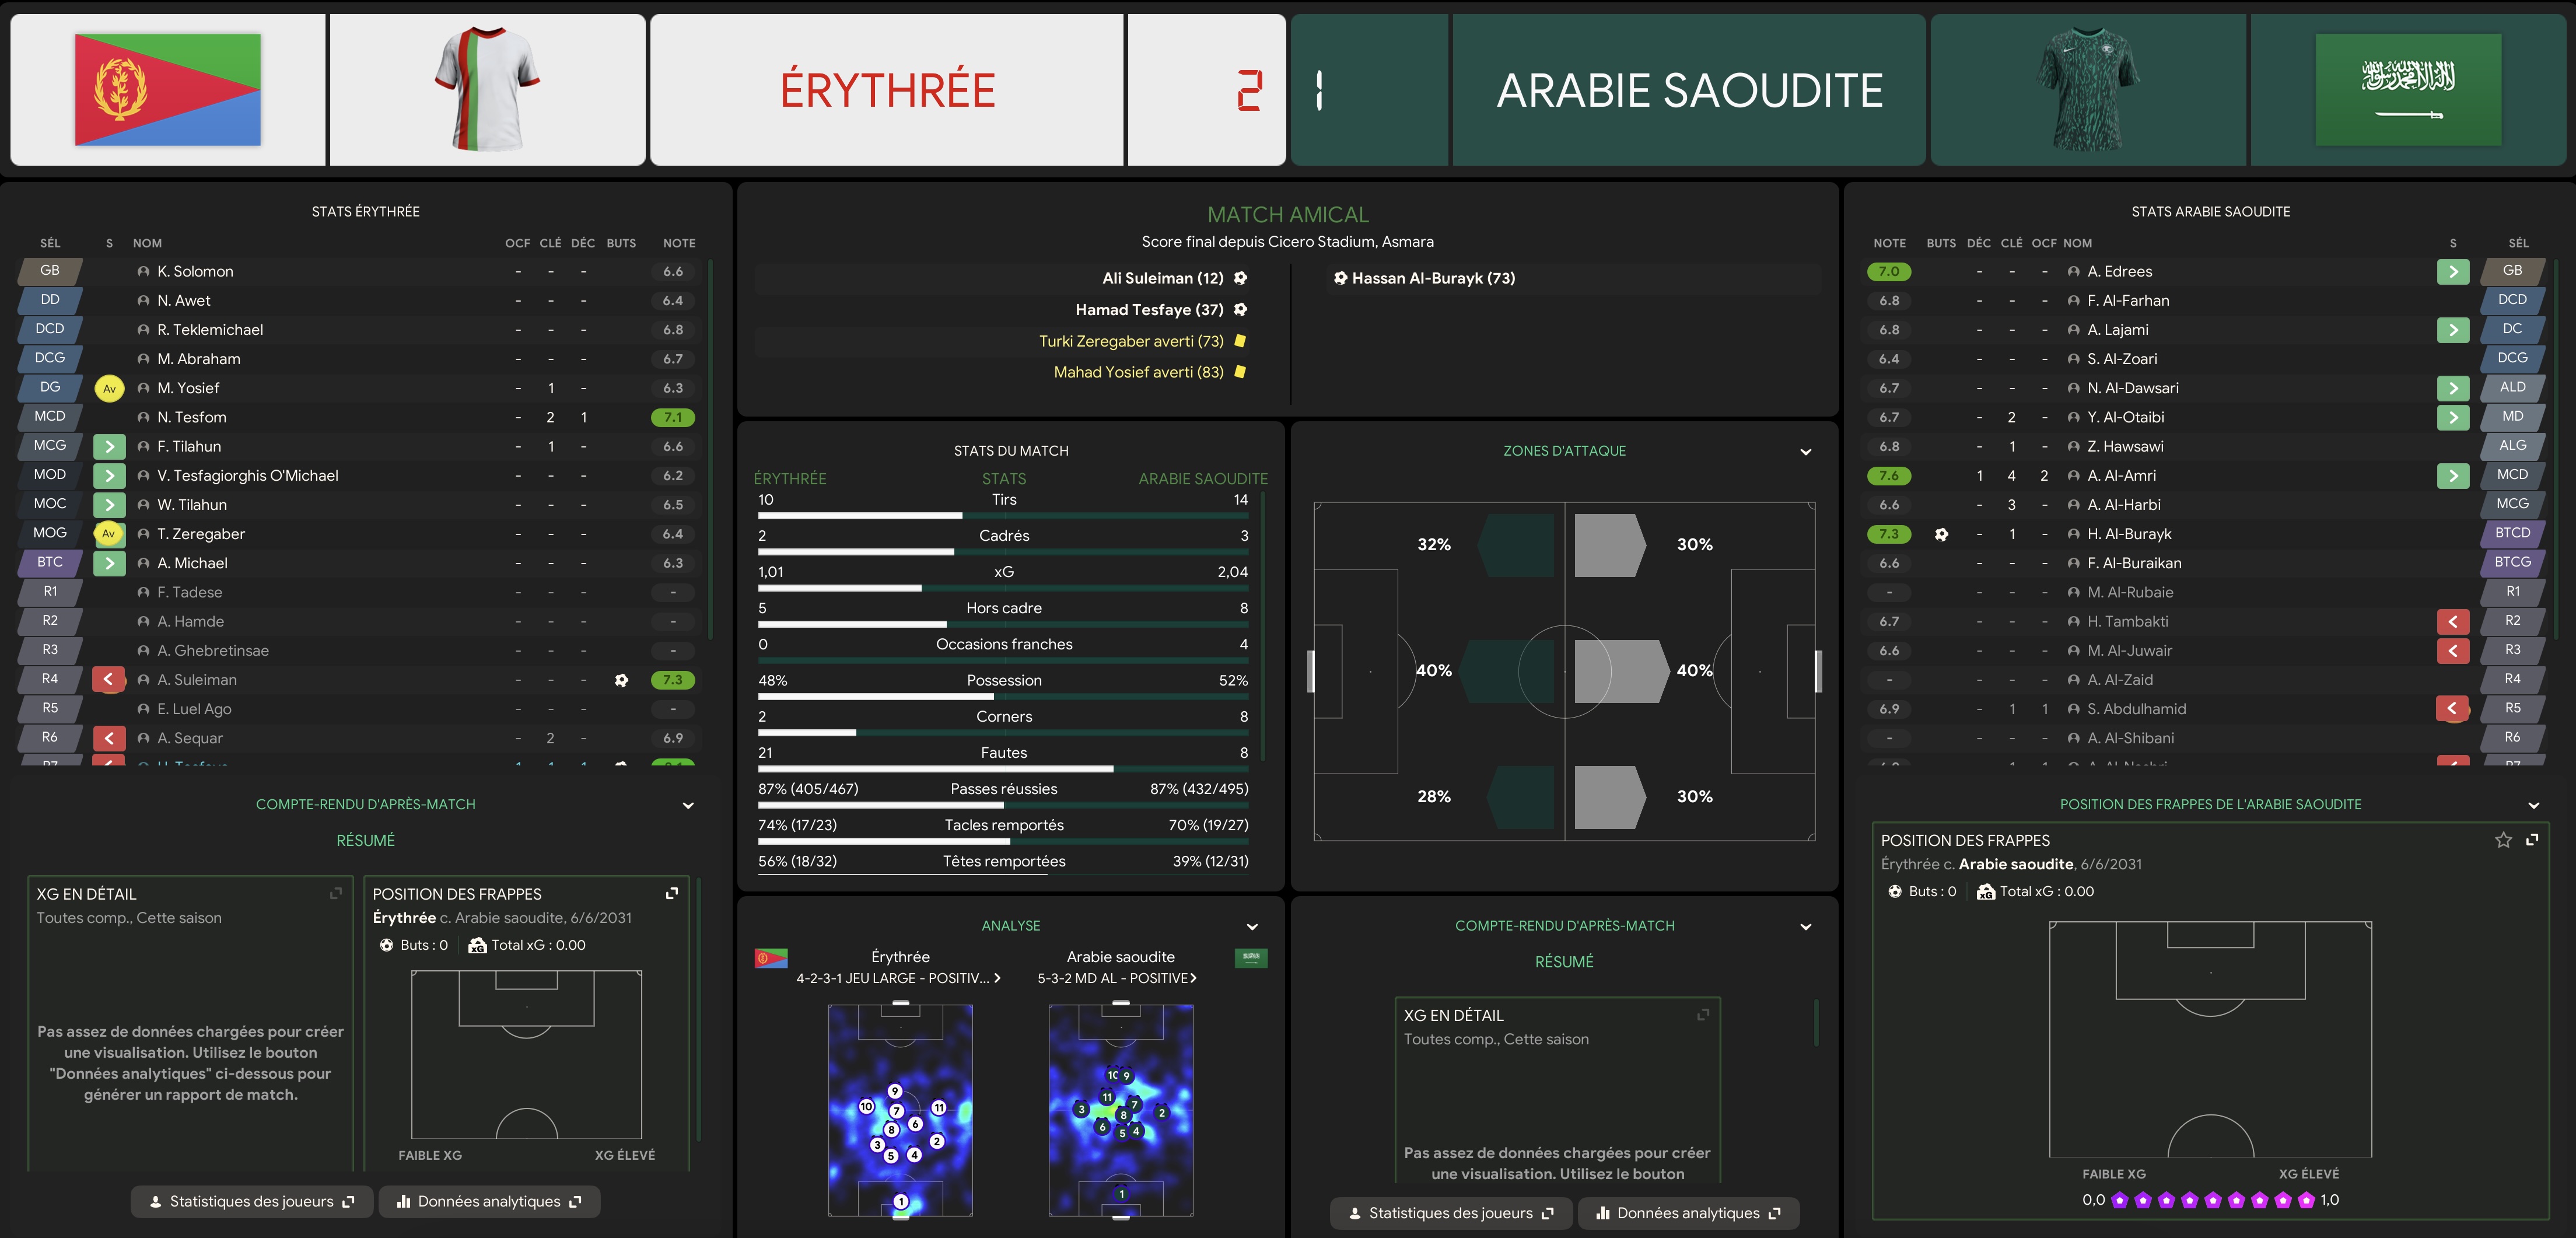Image resolution: width=2576 pixels, height=1238 pixels.
Task: Sort Eritrea stats by BUTS column
Action: pyautogui.click(x=621, y=243)
